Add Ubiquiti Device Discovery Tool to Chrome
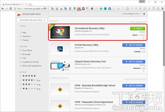Screen dimensions: 165x112 134,62
